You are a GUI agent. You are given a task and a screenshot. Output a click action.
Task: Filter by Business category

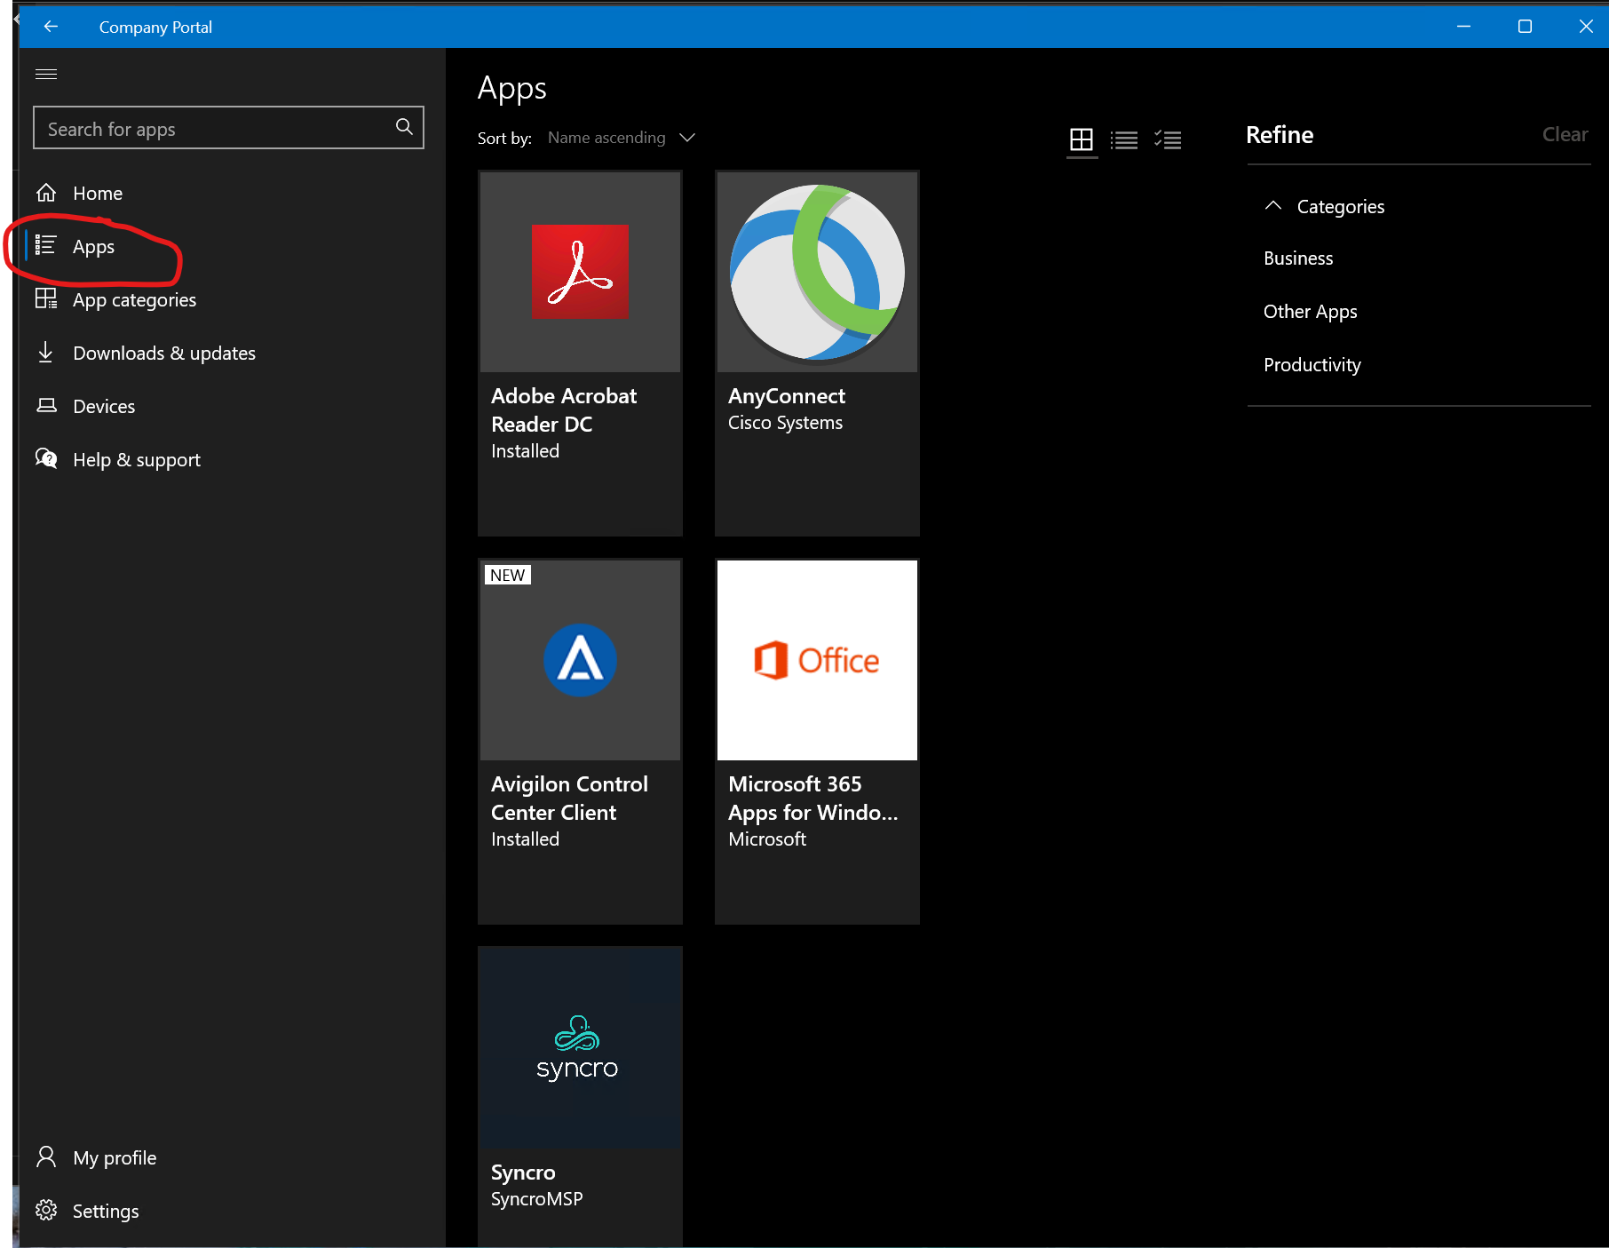[x=1298, y=258]
